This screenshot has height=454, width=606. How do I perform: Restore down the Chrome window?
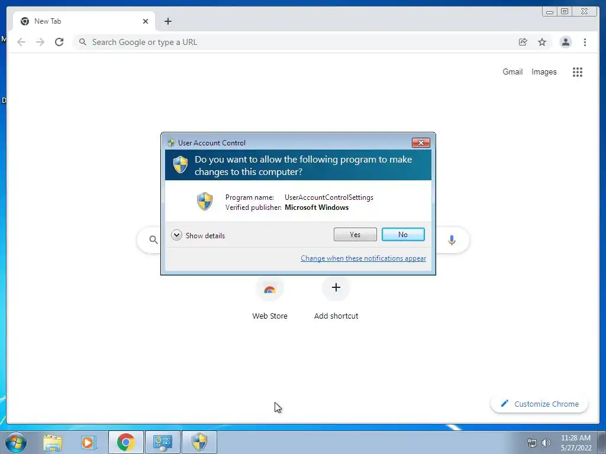click(565, 12)
